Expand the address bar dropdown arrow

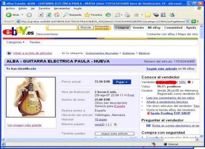pyautogui.click(x=188, y=21)
